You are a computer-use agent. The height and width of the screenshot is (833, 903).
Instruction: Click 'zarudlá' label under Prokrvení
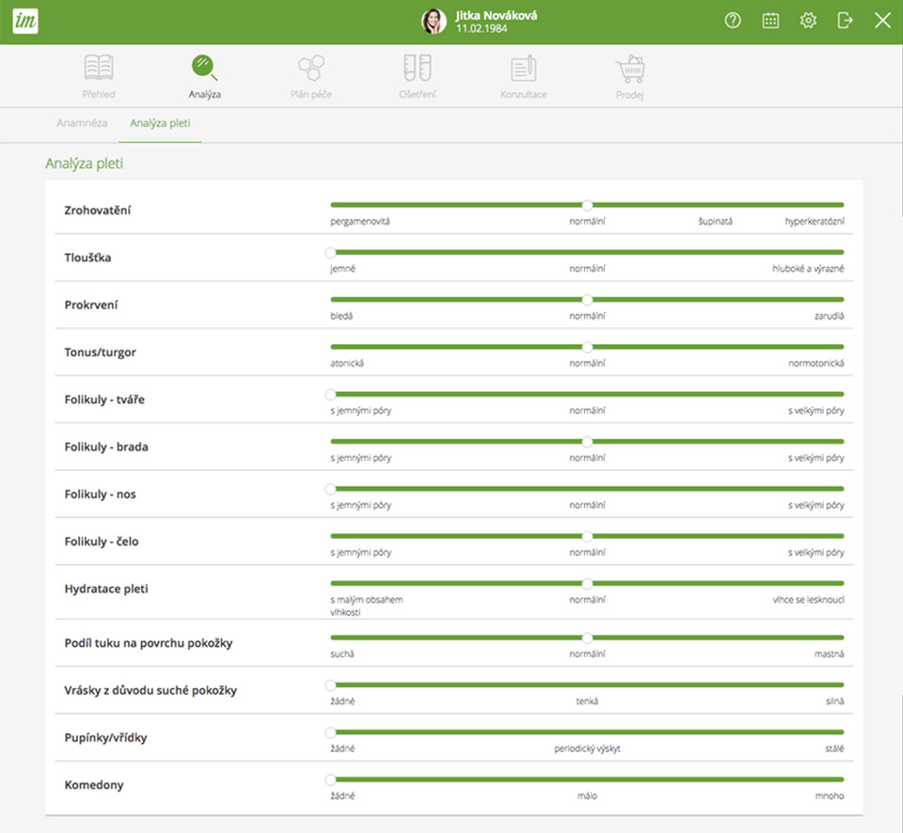tap(830, 316)
